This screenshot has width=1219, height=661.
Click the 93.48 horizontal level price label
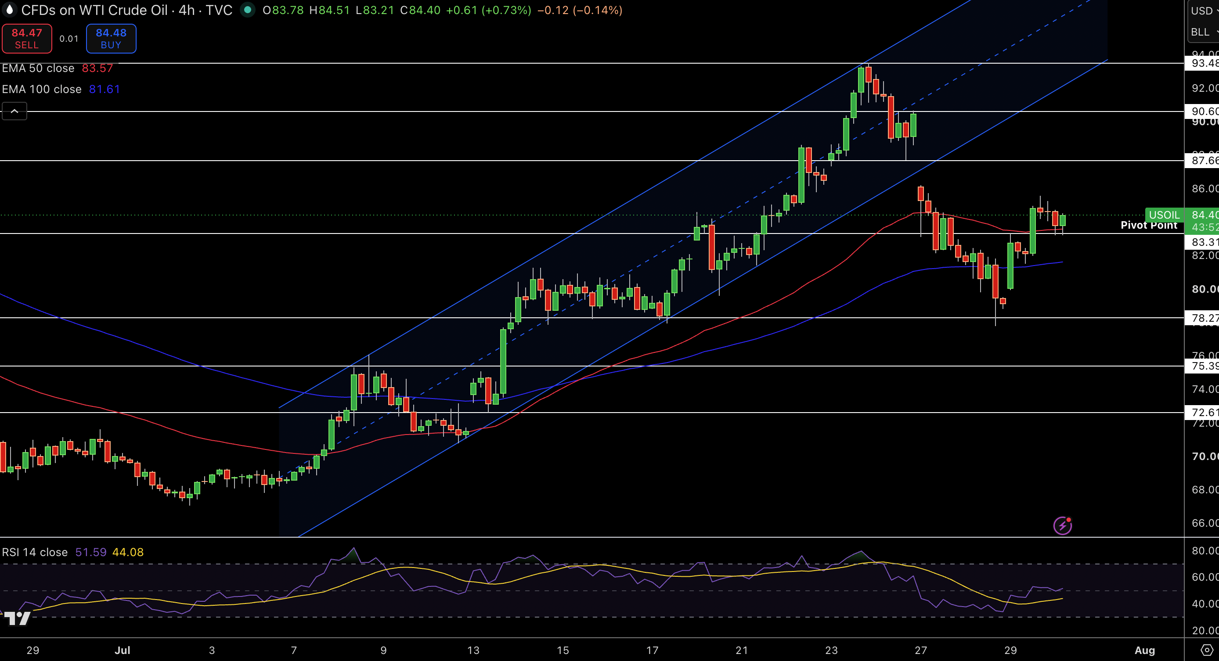tap(1202, 63)
